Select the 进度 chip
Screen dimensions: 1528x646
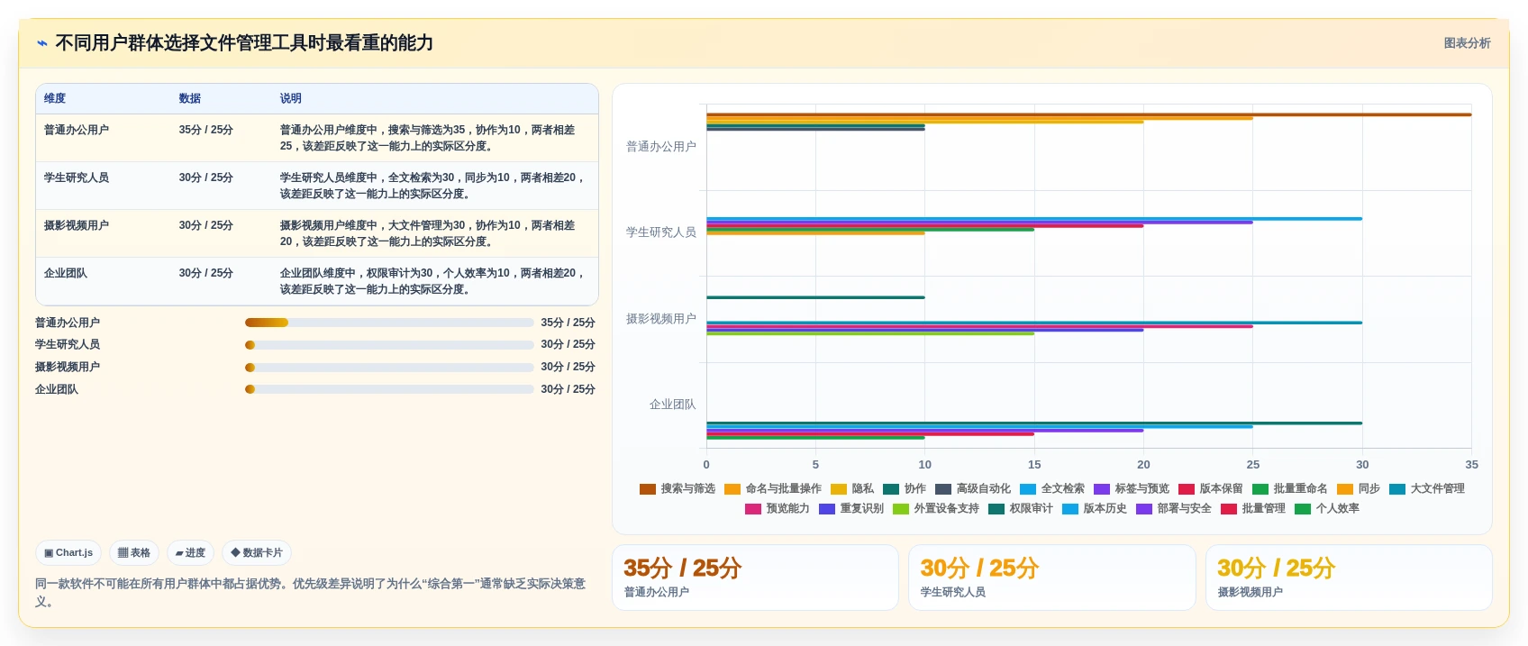pos(190,552)
